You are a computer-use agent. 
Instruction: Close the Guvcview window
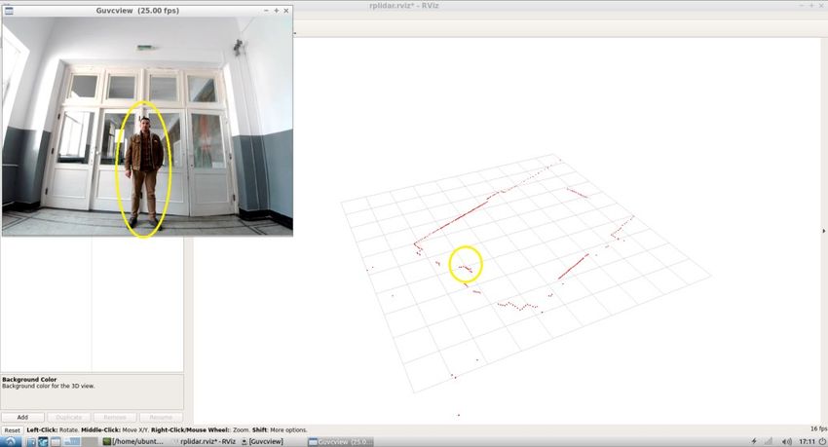(286, 11)
